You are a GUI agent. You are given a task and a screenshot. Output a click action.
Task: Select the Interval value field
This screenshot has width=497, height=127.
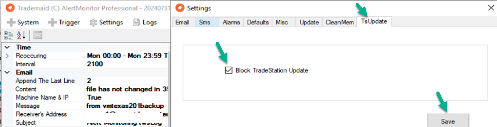127,64
